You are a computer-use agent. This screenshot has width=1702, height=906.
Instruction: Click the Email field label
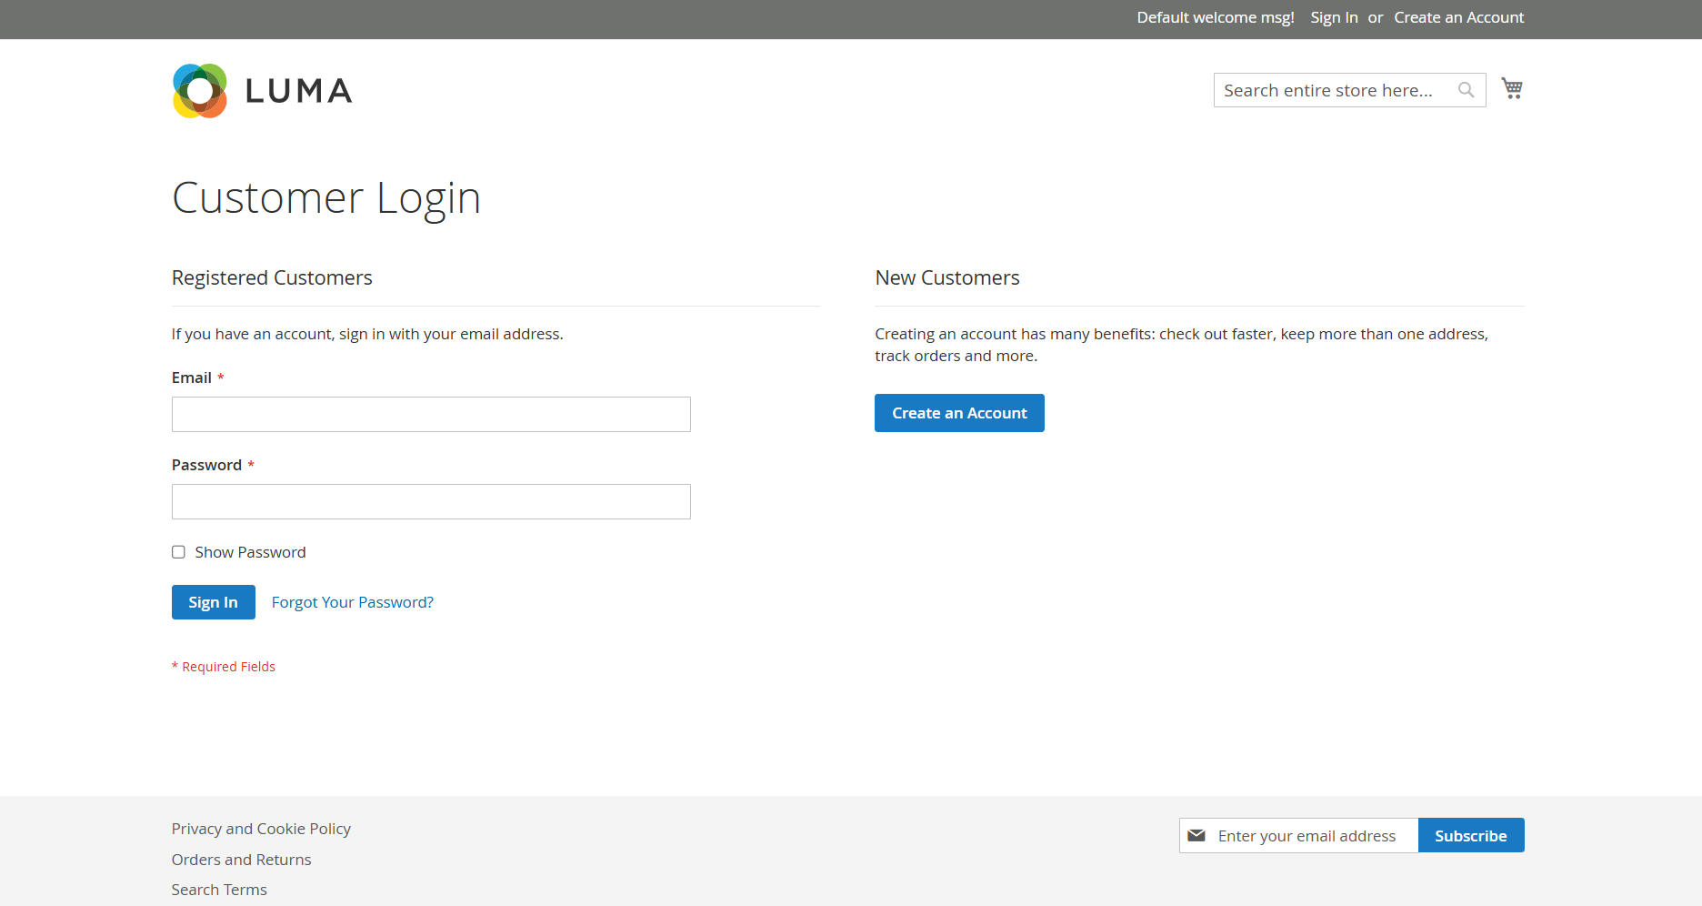click(x=192, y=377)
